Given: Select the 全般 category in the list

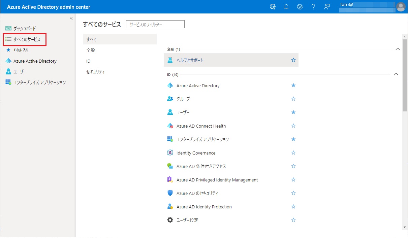Looking at the screenshot, I should click(91, 50).
